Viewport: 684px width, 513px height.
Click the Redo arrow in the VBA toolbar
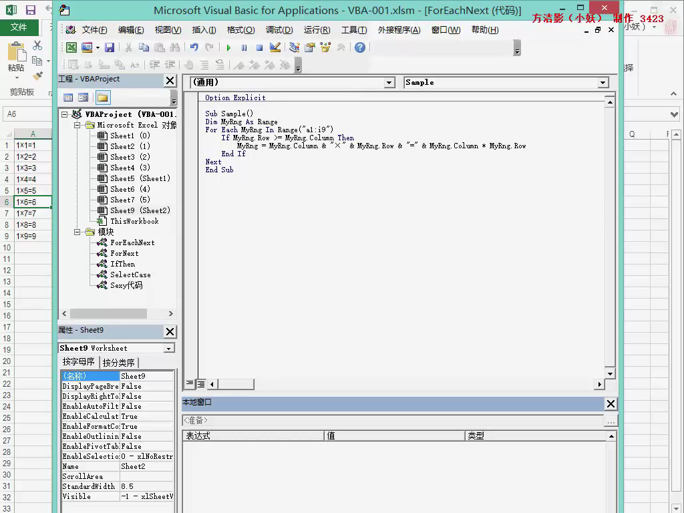click(209, 47)
